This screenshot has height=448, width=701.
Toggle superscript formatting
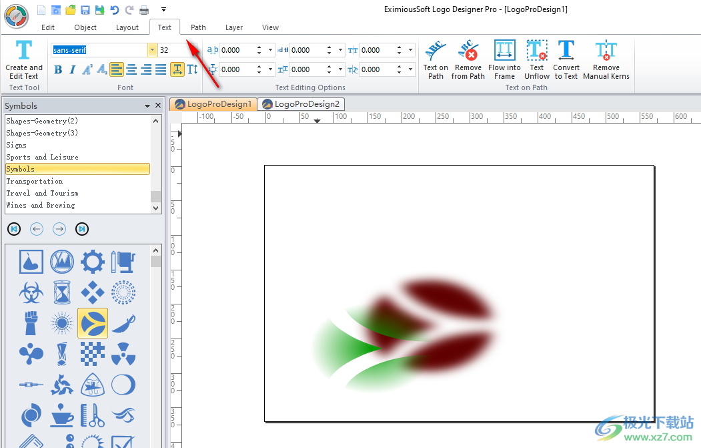[86, 69]
